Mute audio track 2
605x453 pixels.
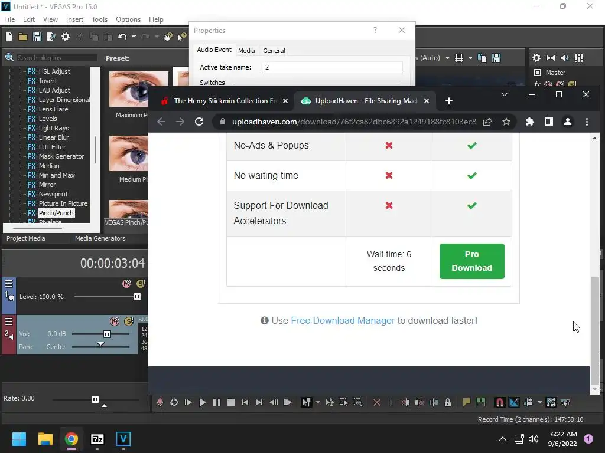point(115,321)
